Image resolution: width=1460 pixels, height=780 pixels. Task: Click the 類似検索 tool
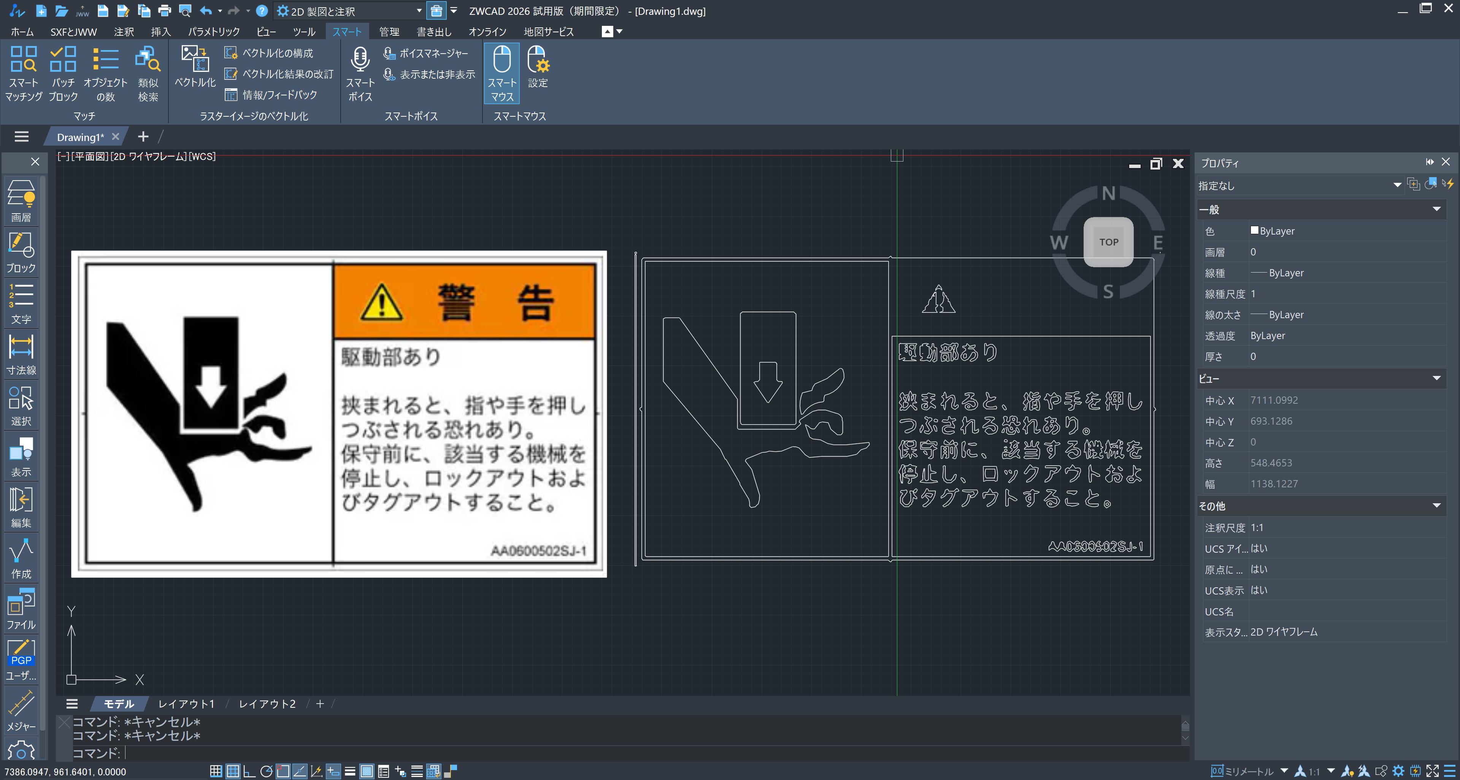click(148, 74)
